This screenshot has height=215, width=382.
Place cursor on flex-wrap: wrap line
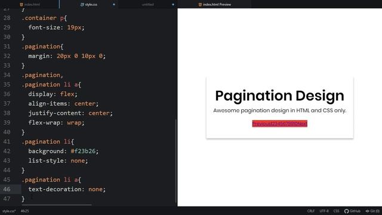pyautogui.click(x=56, y=122)
